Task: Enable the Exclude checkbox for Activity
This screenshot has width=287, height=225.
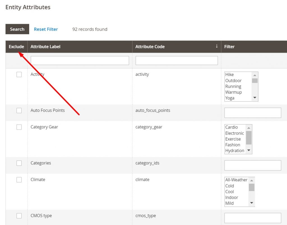Action: click(19, 75)
